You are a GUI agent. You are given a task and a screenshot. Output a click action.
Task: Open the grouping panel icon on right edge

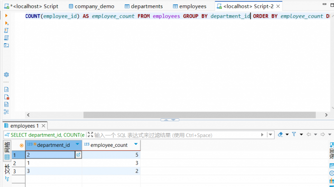click(x=332, y=165)
